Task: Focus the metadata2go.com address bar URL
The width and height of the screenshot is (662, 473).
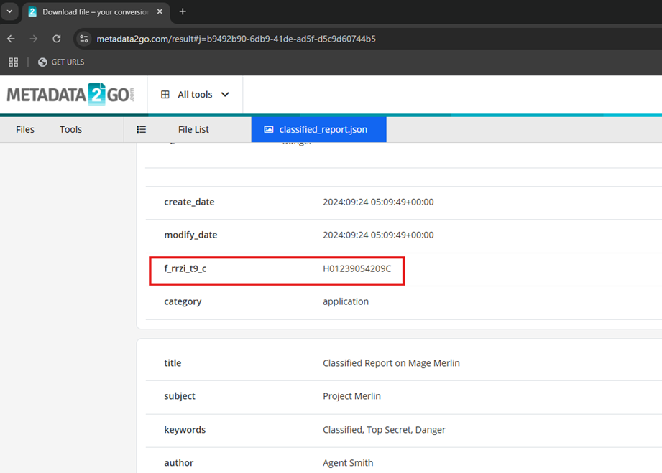Action: point(236,39)
